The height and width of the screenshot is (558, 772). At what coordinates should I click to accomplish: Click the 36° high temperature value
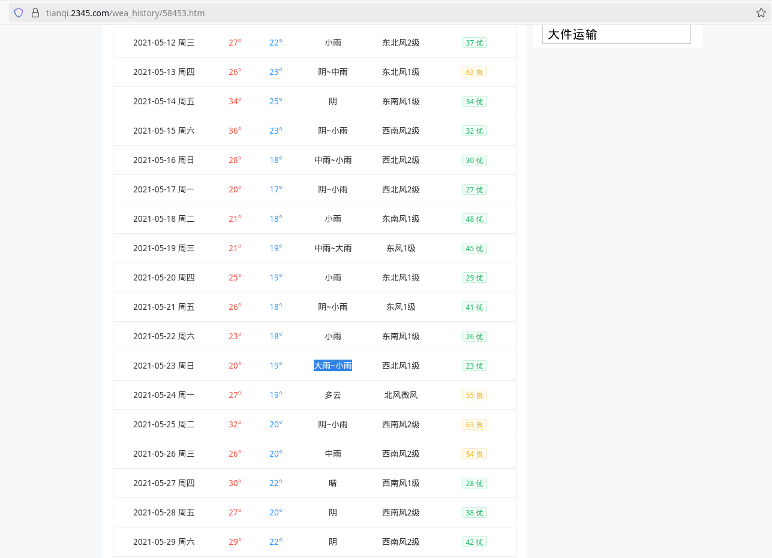tap(235, 131)
